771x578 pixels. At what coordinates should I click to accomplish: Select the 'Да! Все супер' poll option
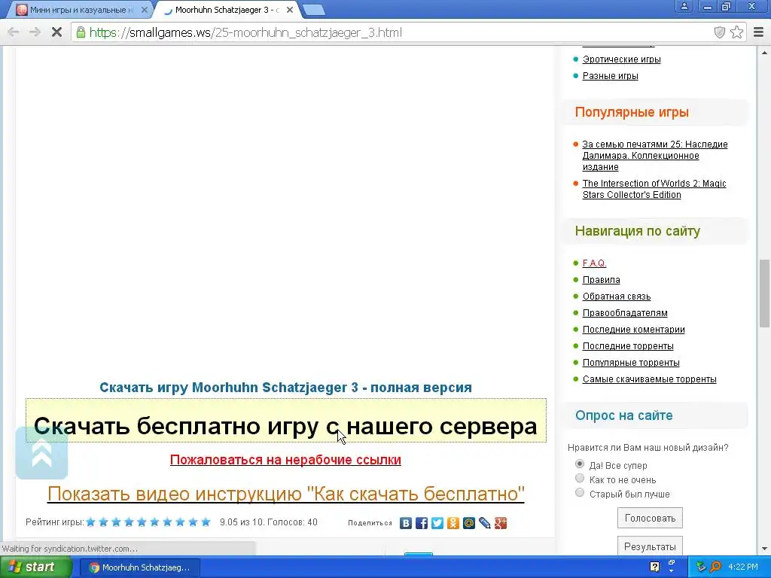(580, 464)
